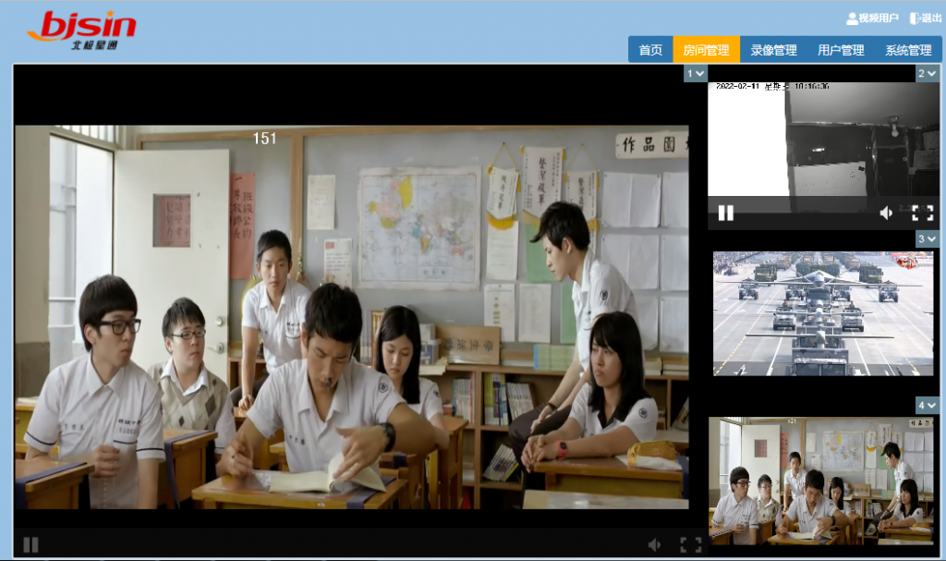
Task: Expand the channel 2 dropdown
Action: coord(927,74)
